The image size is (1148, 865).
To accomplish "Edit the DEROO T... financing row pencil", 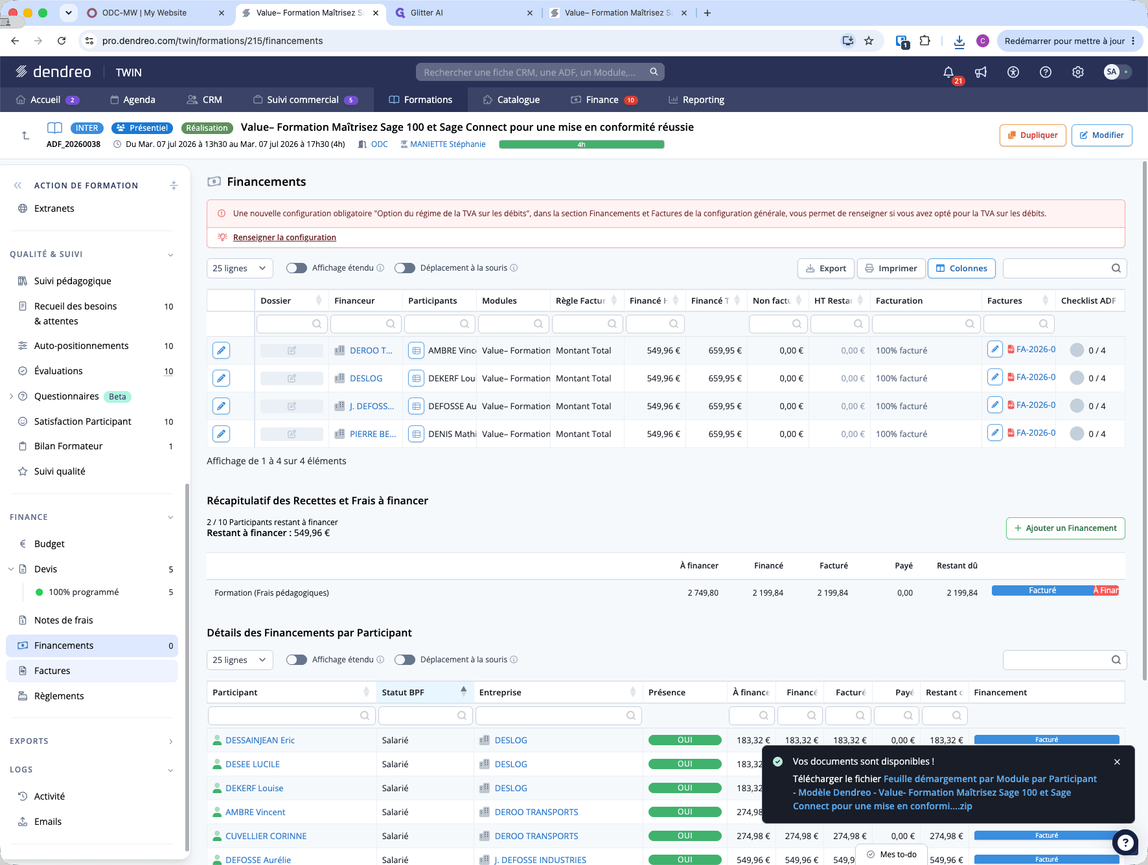I will point(222,350).
